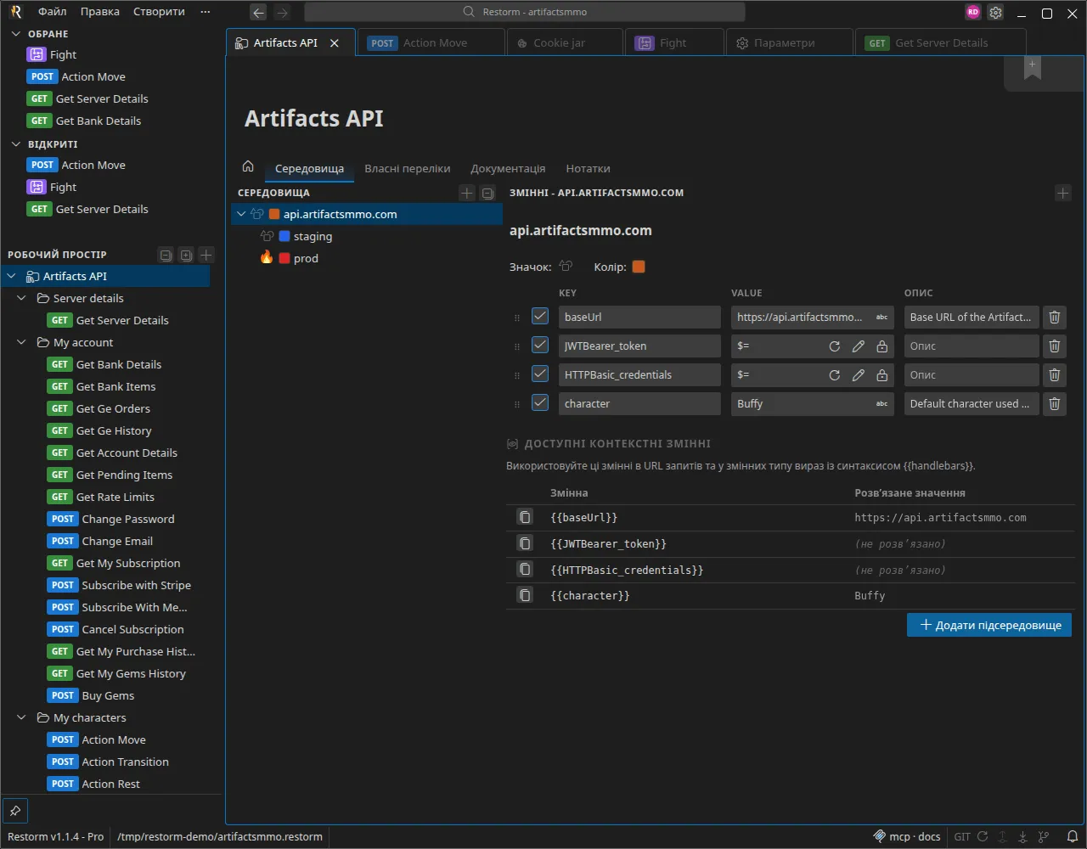The height and width of the screenshot is (849, 1087).
Task: Click the Додати підсередовище button
Action: tap(989, 625)
